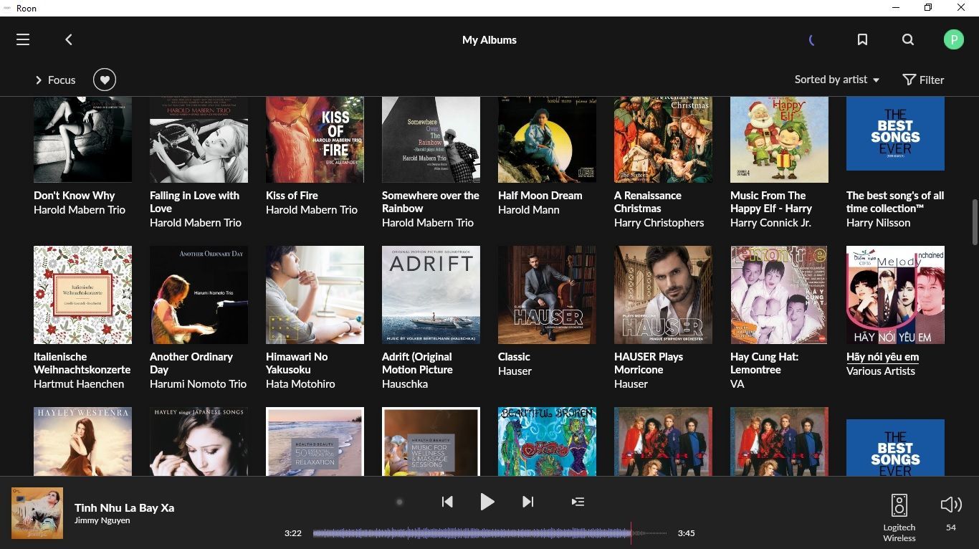
Task: Click artist name Hauschka
Action: (x=405, y=384)
